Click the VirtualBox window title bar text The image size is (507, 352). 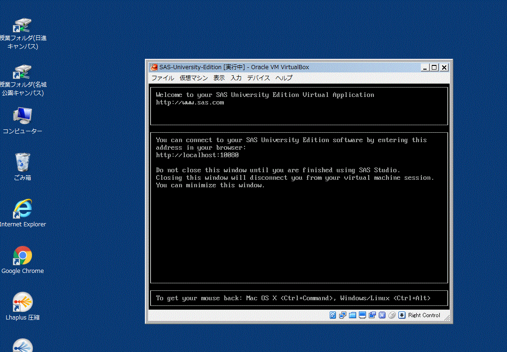point(234,67)
